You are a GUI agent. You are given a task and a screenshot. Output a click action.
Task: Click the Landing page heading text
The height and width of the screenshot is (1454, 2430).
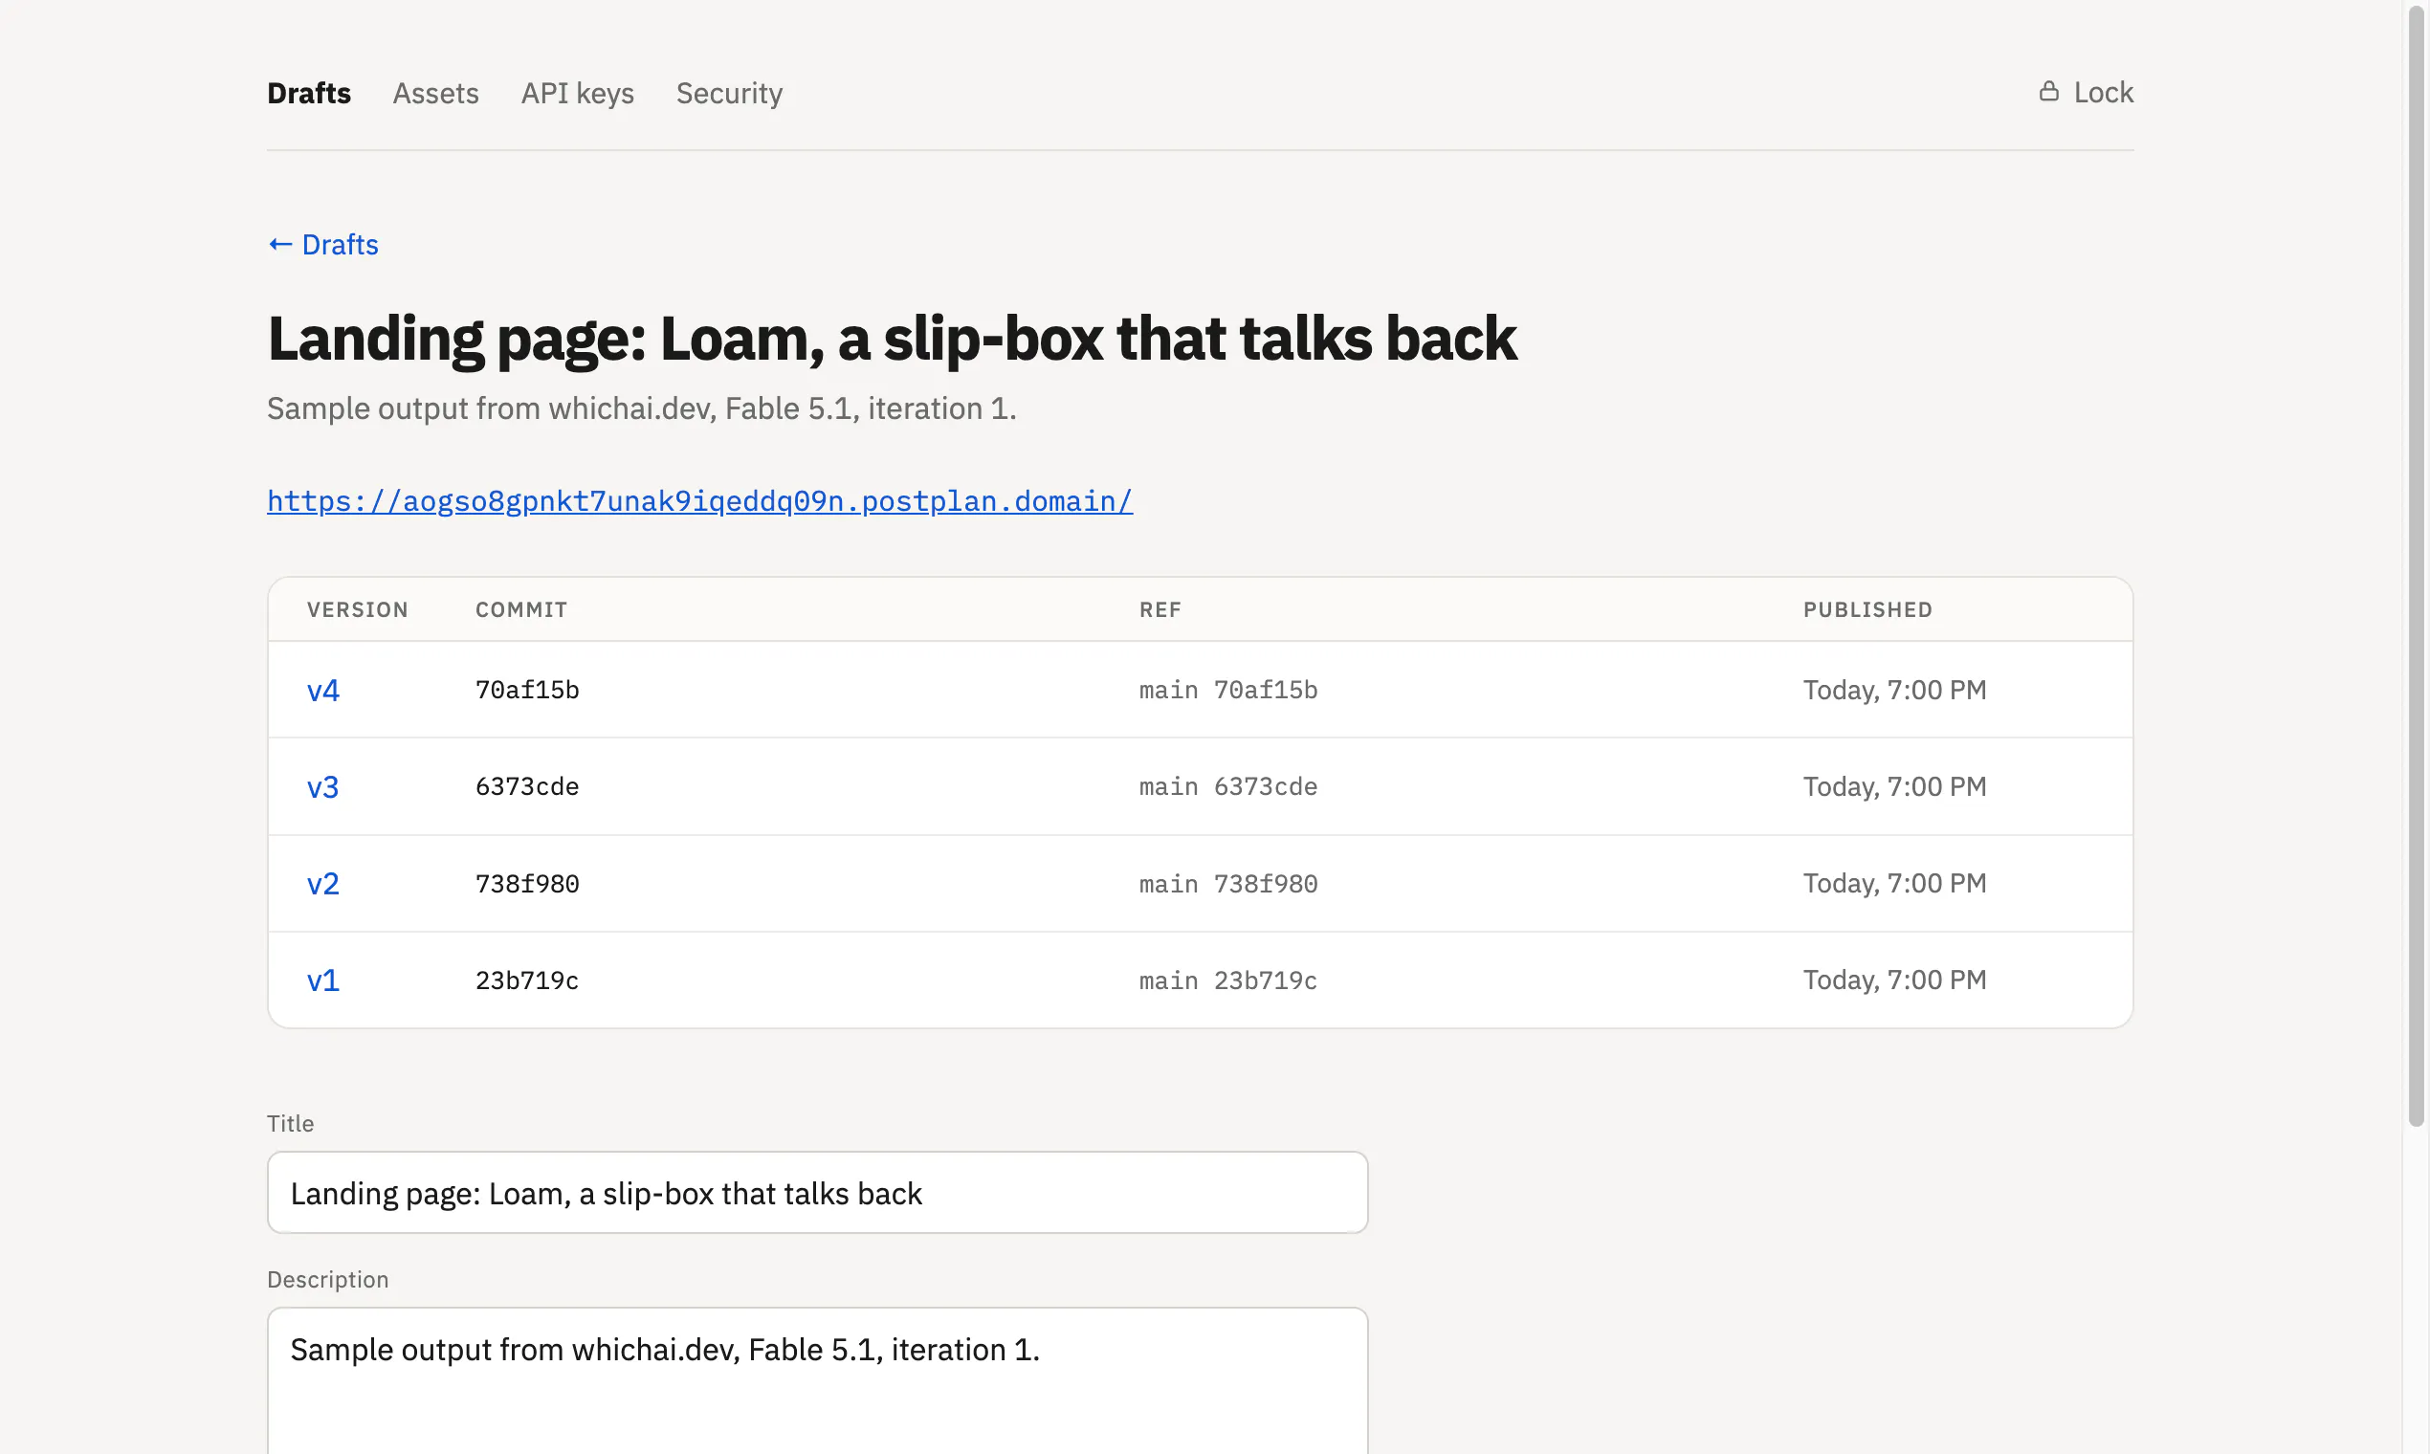click(892, 339)
